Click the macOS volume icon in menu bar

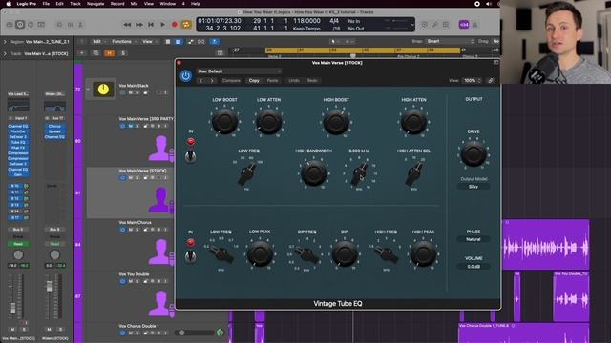[489, 4]
